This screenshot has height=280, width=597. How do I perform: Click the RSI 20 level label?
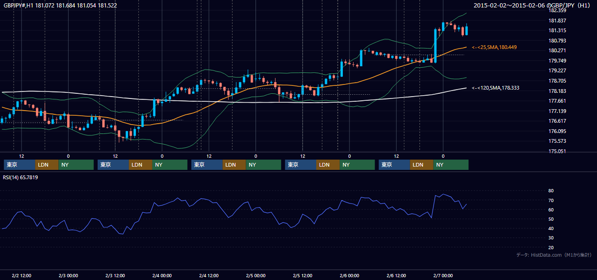(551, 247)
